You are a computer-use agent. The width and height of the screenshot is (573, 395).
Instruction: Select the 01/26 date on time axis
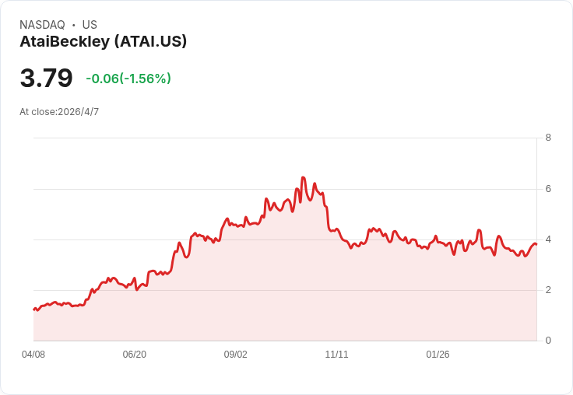[x=438, y=355]
